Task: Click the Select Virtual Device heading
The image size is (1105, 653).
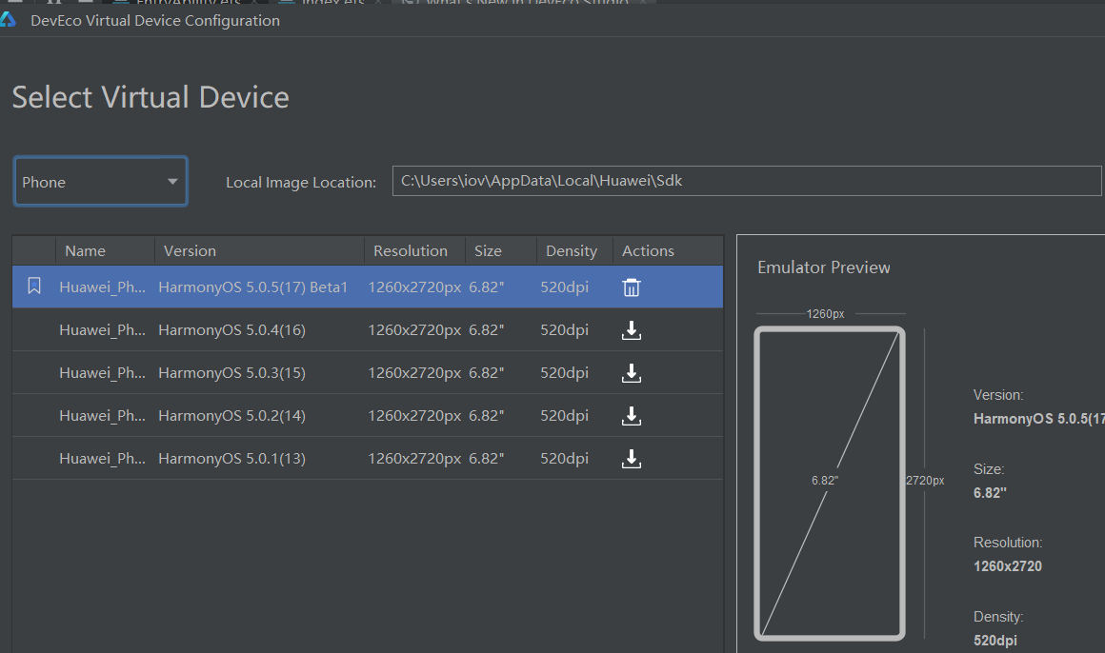Action: 151,97
